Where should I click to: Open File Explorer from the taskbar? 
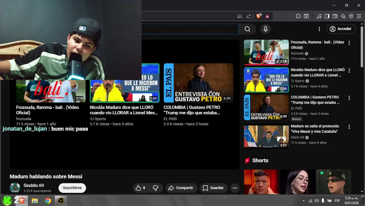pos(35,201)
